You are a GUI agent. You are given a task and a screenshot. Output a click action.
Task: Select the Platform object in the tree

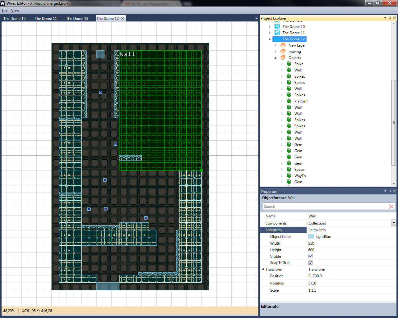pyautogui.click(x=301, y=101)
